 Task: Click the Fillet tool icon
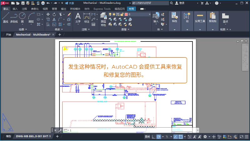(x=60, y=19)
